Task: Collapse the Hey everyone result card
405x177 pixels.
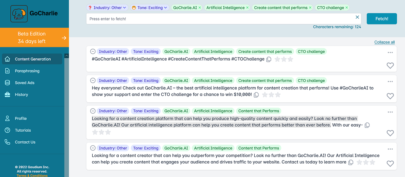Action: 93,81
